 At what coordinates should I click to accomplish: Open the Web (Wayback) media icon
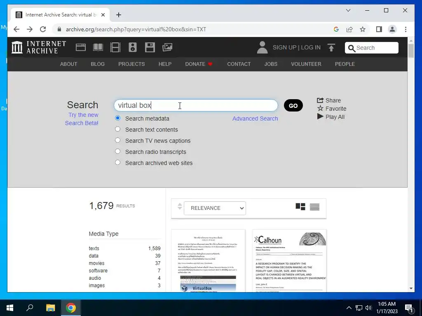click(x=80, y=47)
